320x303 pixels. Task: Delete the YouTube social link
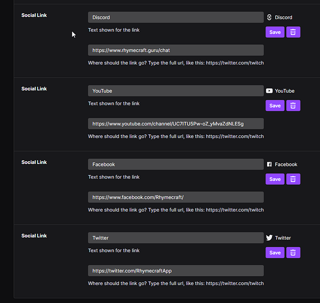click(293, 106)
